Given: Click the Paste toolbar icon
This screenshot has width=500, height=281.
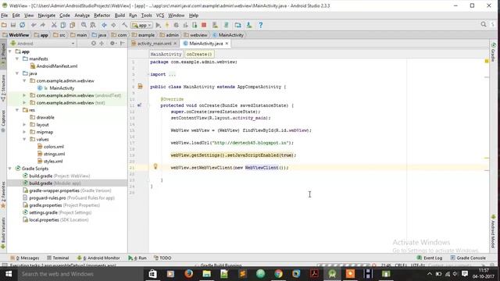Looking at the screenshot, I should (x=73, y=25).
